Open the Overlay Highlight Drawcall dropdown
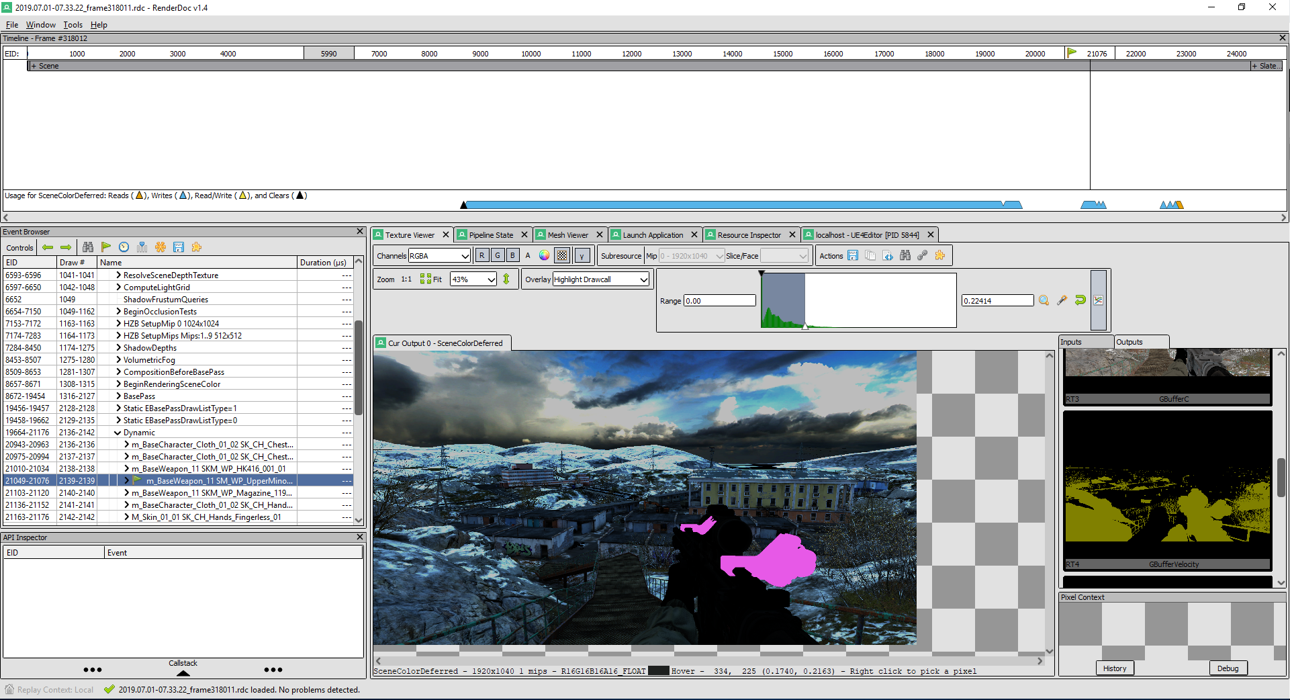Image resolution: width=1290 pixels, height=700 pixels. coord(601,279)
